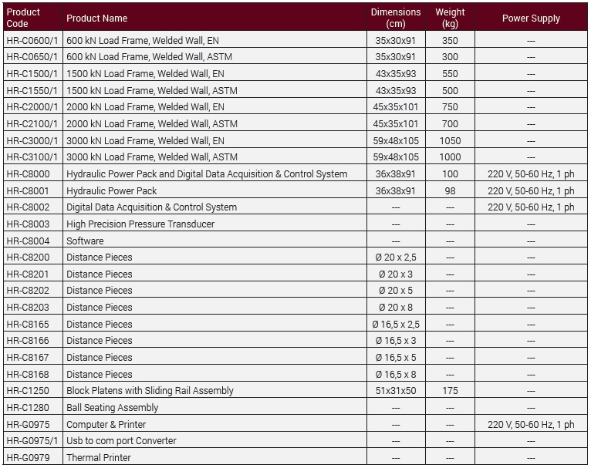Image resolution: width=591 pixels, height=468 pixels.
Task: Select the 51x31x50 dimensions cell
Action: (396, 391)
